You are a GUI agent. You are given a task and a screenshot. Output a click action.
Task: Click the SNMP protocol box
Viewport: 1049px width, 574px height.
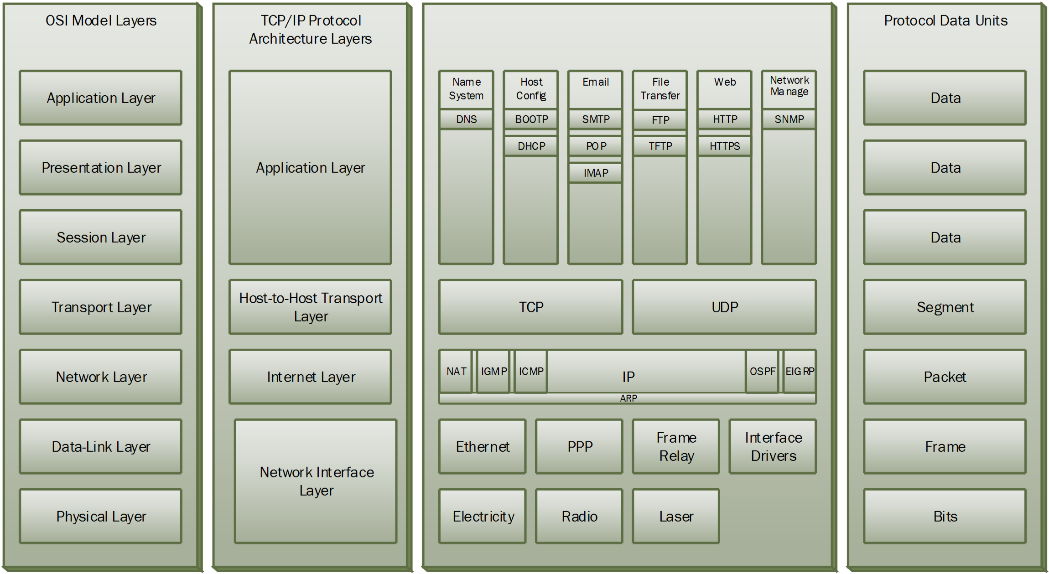(789, 119)
